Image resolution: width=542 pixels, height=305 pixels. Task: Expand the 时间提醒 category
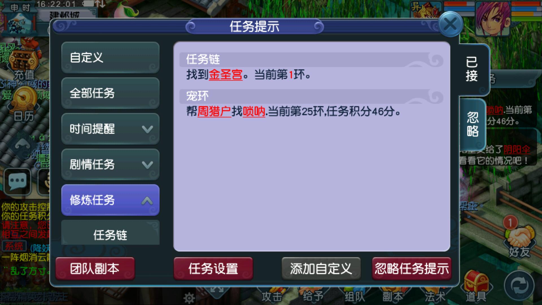110,129
